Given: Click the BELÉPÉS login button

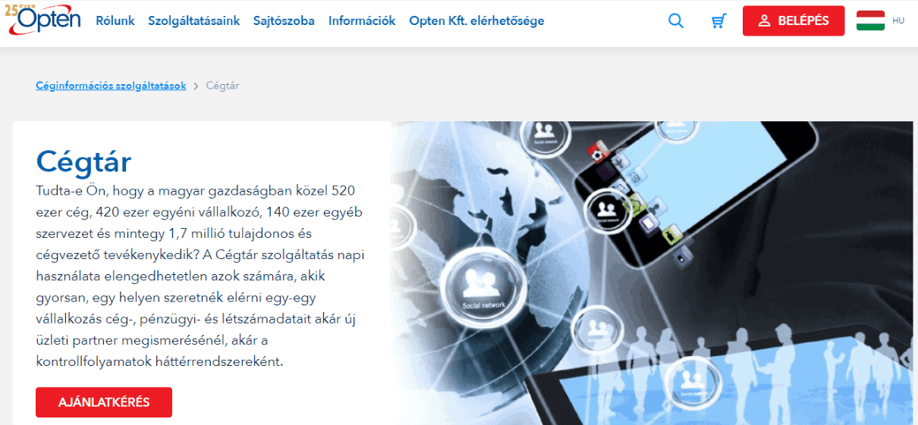Looking at the screenshot, I should (794, 21).
